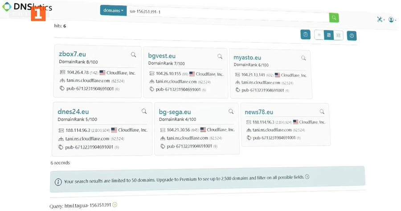The width and height of the screenshot is (401, 211).
Task: Click magnifier icon on news78.eu card
Action: (x=322, y=112)
